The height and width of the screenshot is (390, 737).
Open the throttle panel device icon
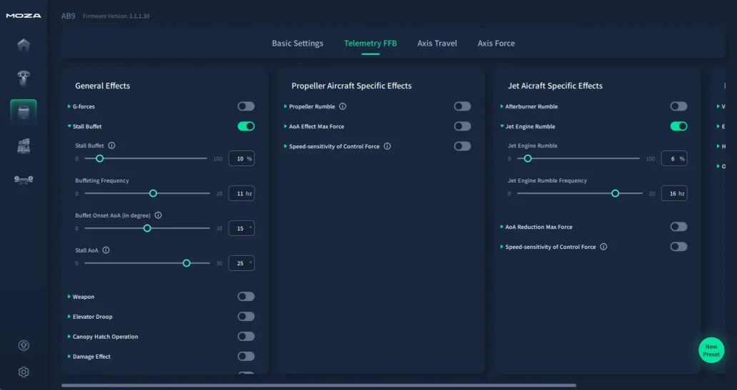[24, 146]
